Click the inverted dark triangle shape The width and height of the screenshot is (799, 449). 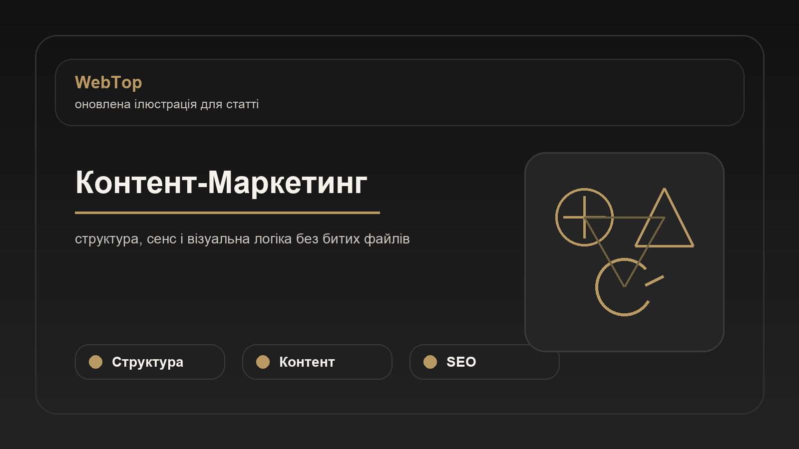[624, 252]
